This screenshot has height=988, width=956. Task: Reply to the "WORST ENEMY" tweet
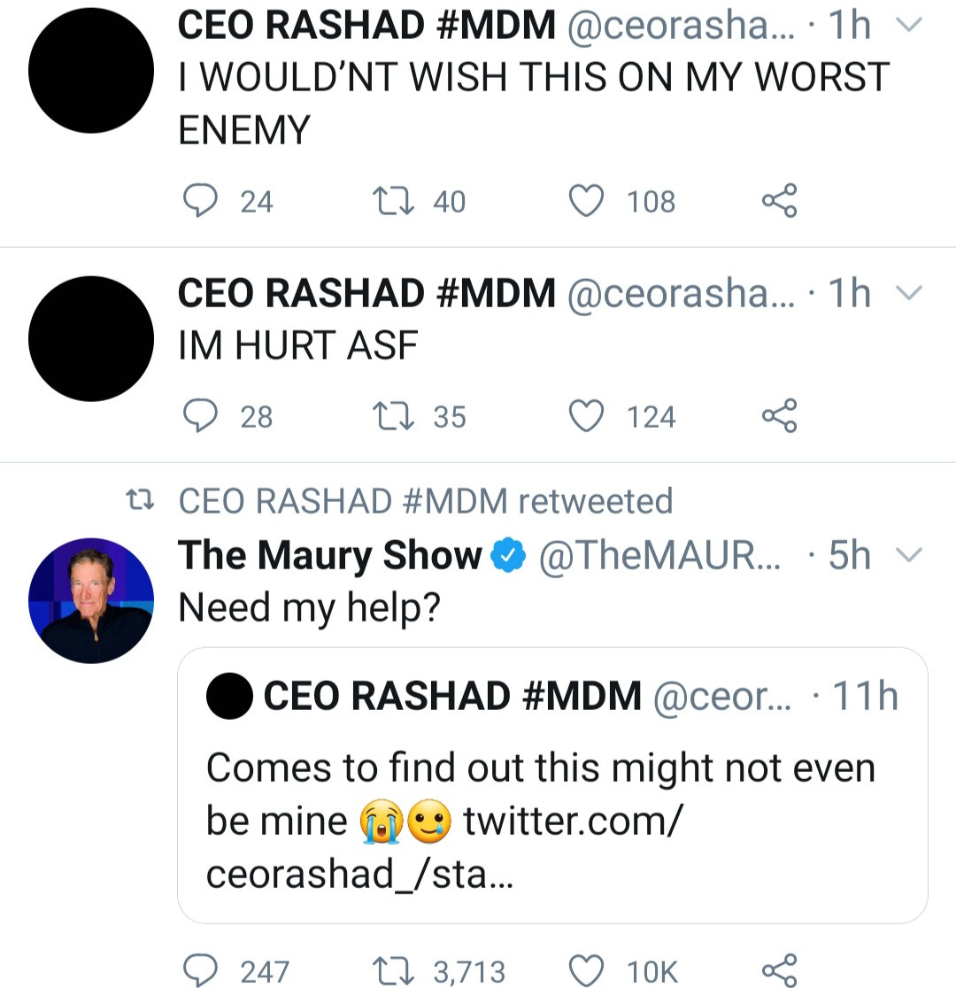[x=200, y=201]
